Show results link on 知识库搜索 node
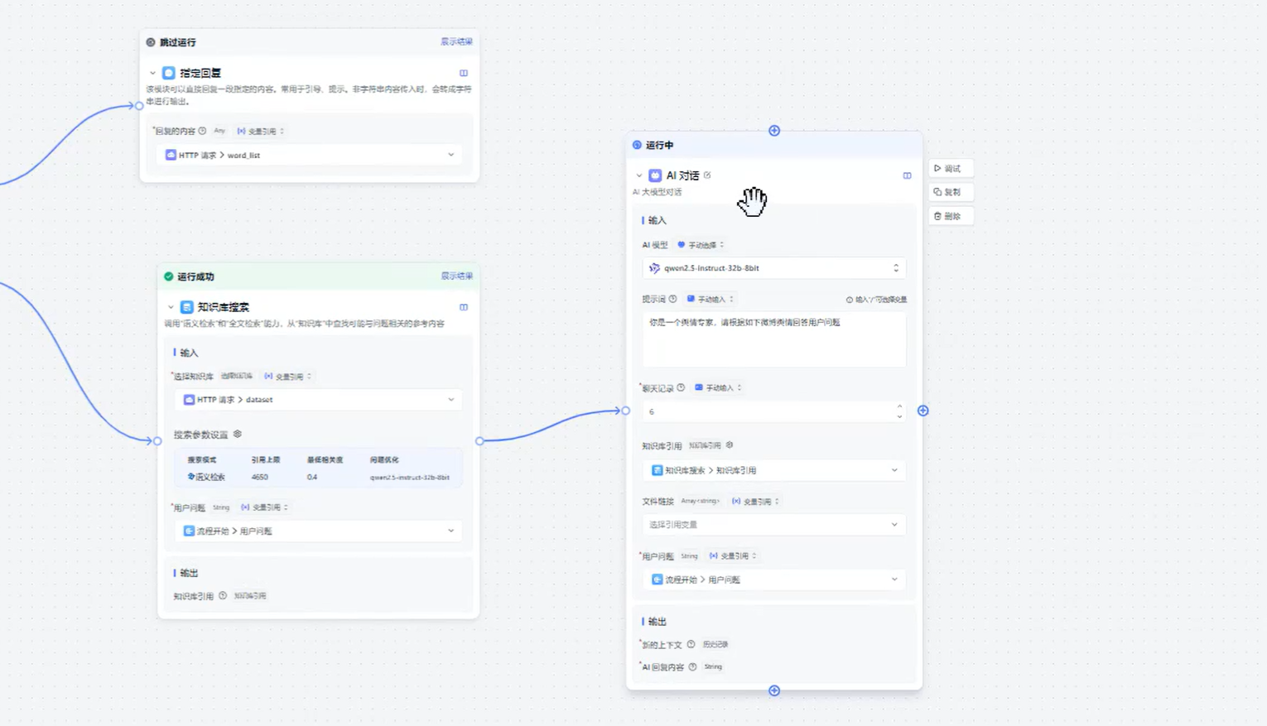The height and width of the screenshot is (726, 1267). coord(456,276)
